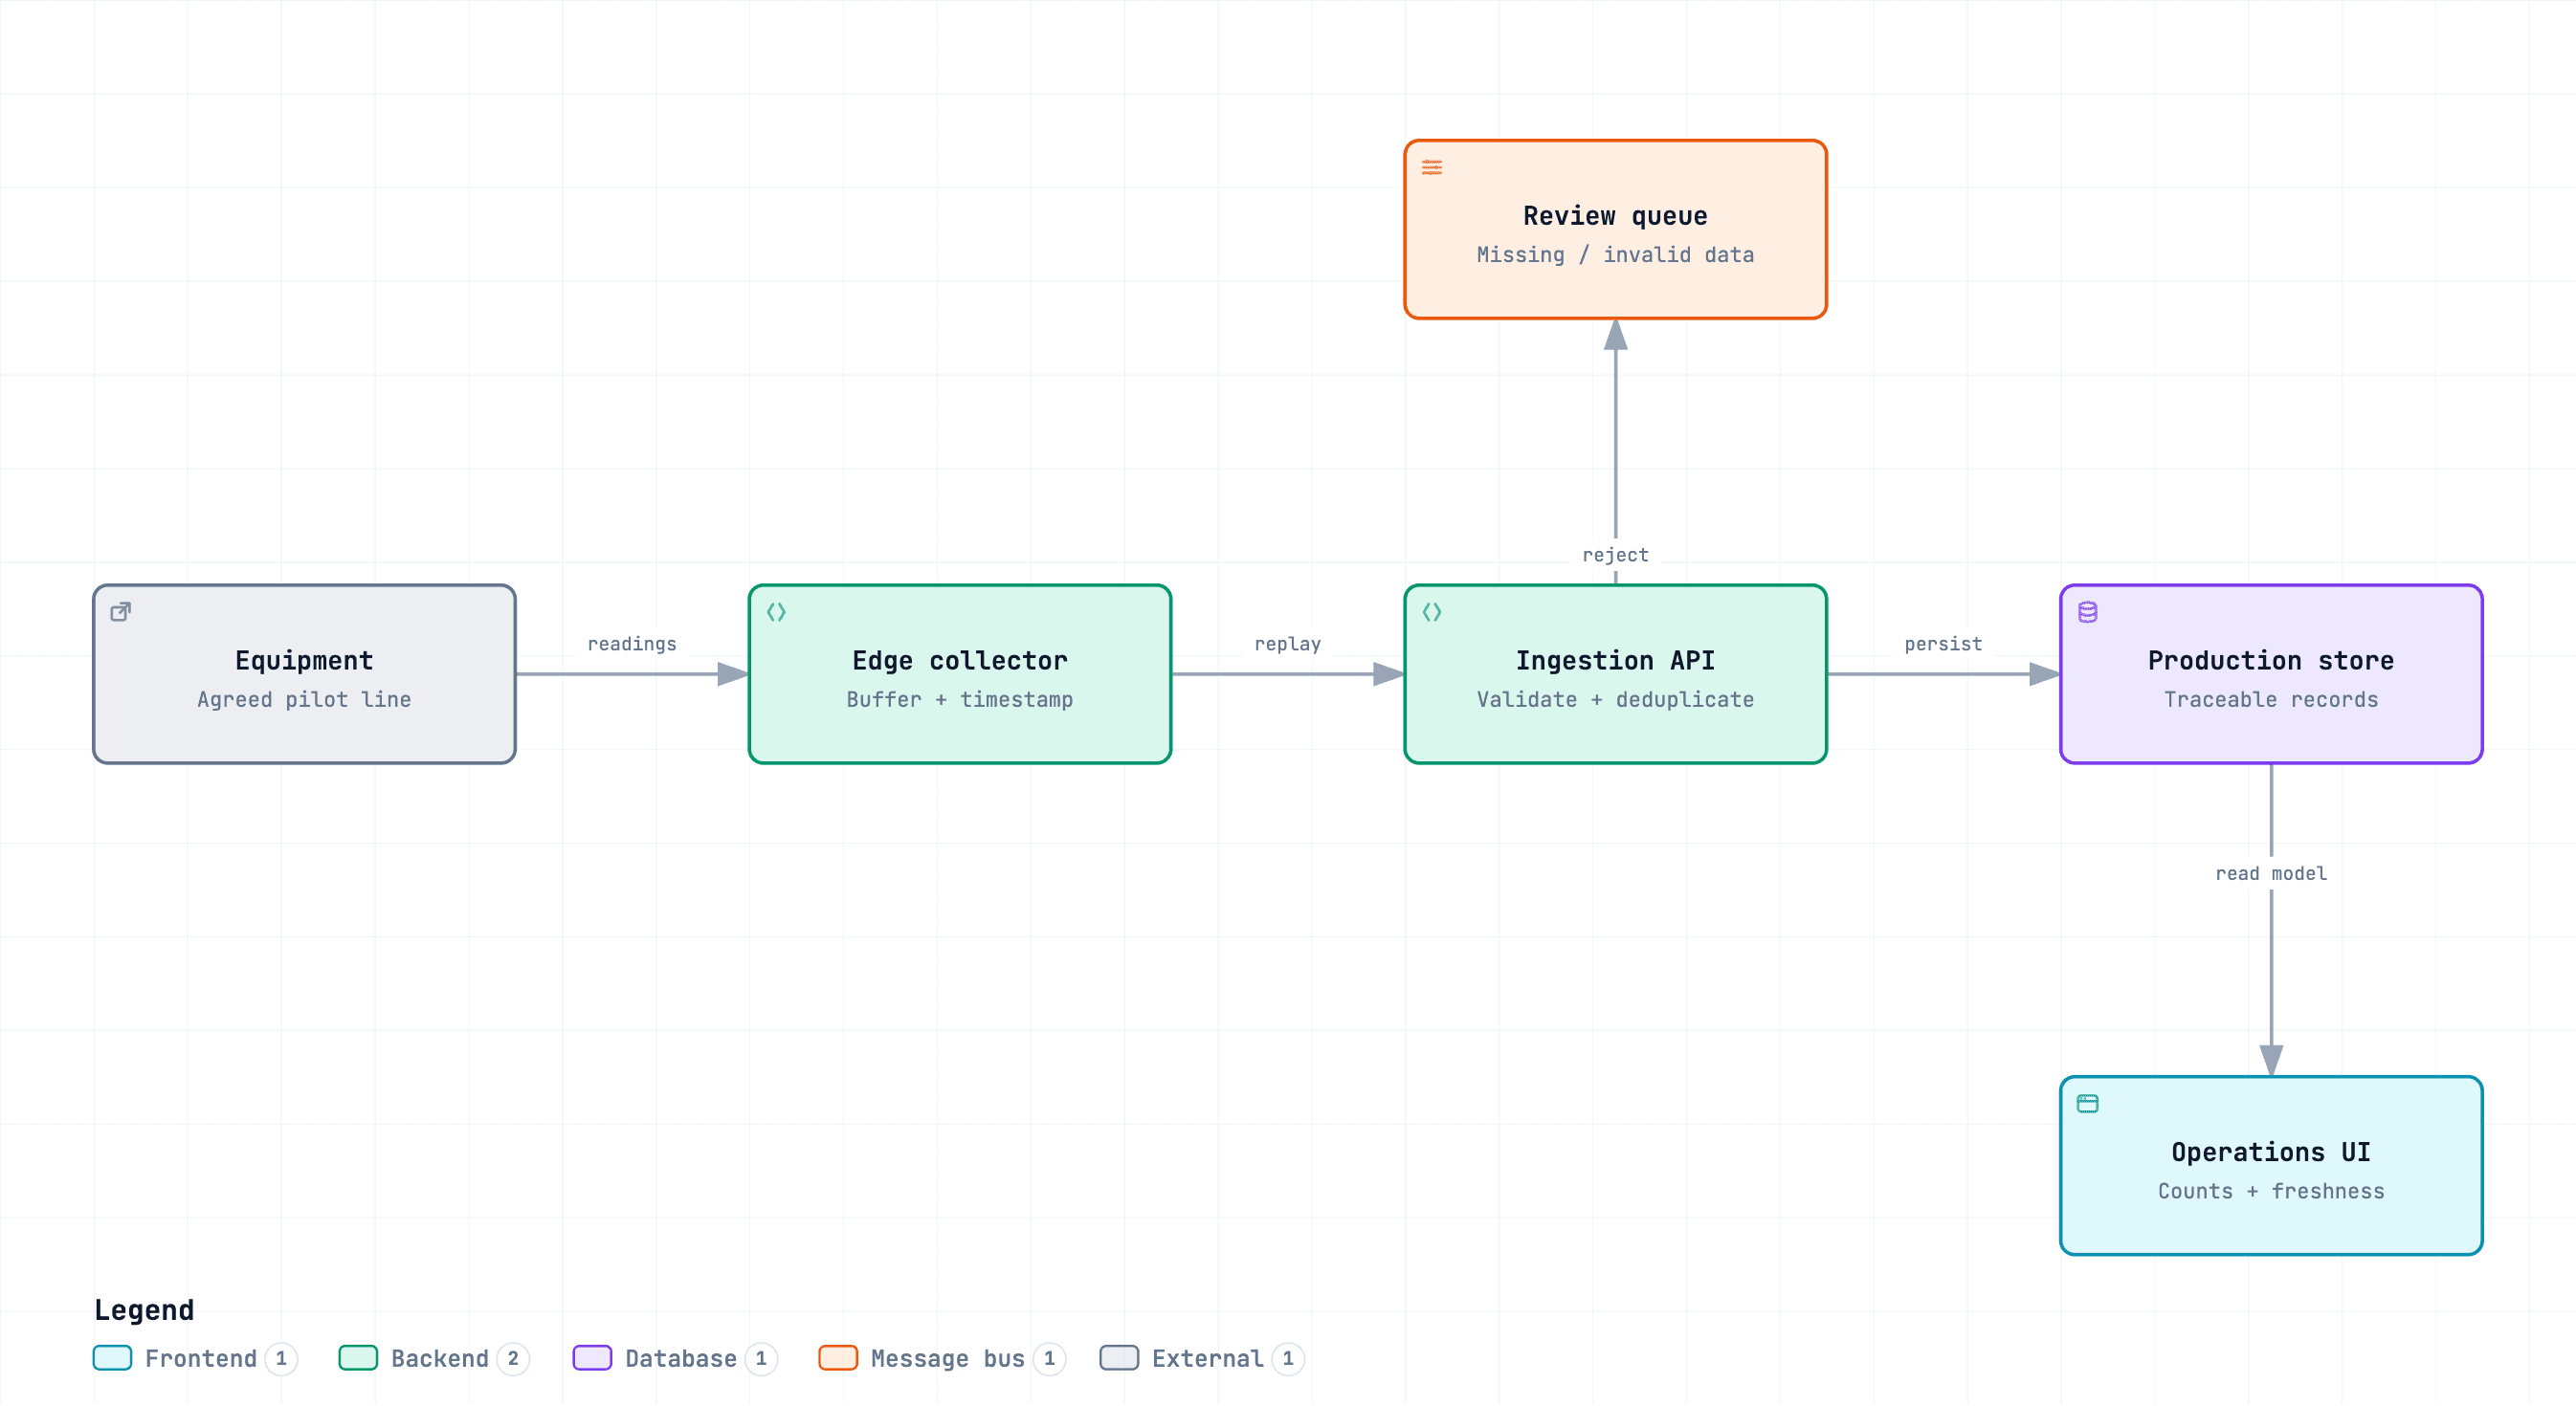Click the queue lines icon in Review queue
Screen dimensions: 2576x1406
point(1432,166)
